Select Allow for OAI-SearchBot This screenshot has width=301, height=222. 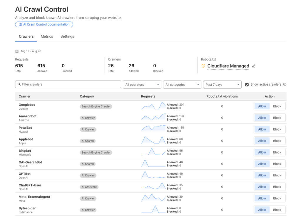click(x=262, y=164)
